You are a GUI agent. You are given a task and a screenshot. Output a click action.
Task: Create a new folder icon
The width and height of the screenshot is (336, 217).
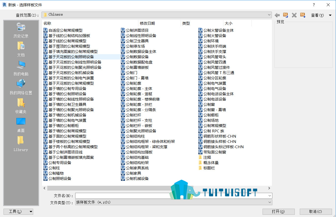(303, 15)
